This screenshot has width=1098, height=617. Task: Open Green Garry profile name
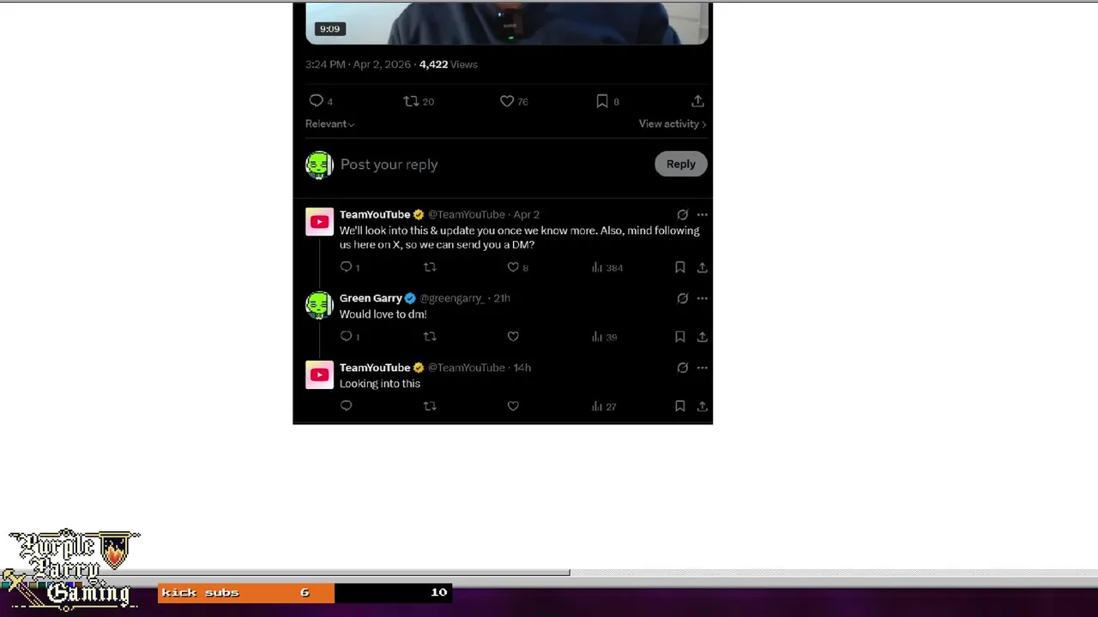point(371,298)
